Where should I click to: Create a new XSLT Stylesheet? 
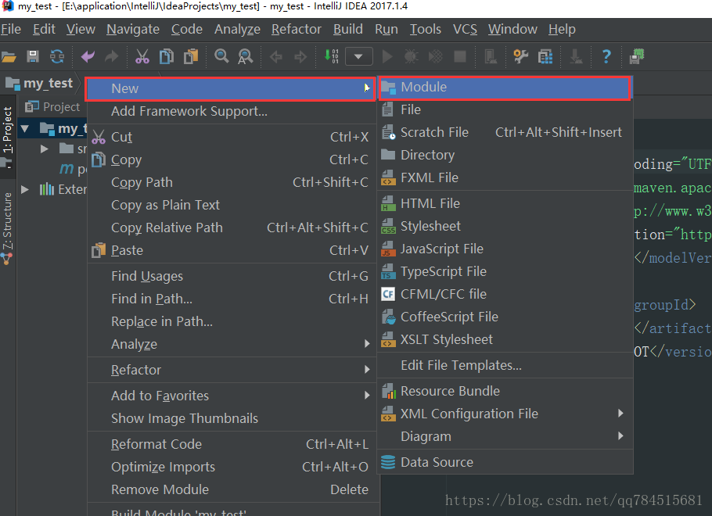point(505,339)
